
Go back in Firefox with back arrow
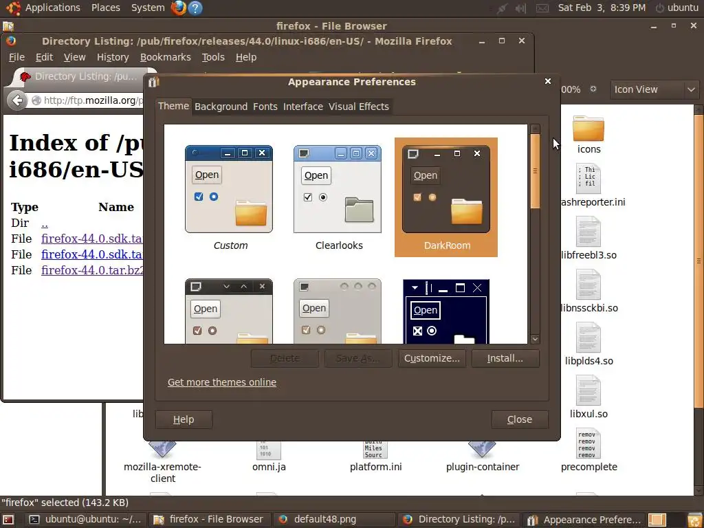pos(17,100)
